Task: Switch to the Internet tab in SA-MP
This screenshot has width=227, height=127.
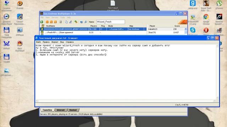Action: 61,110
